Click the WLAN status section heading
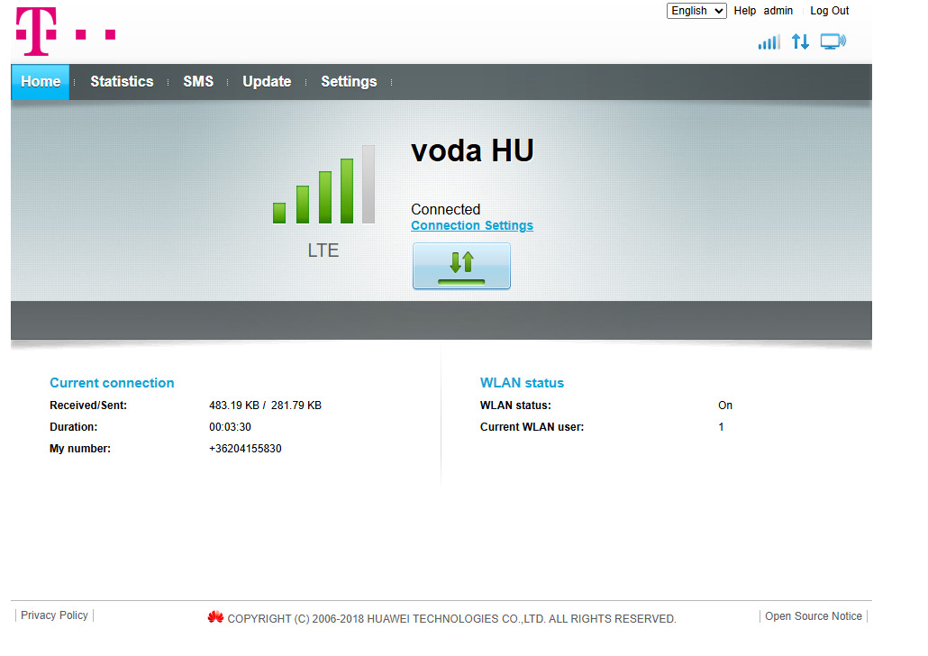 (522, 383)
